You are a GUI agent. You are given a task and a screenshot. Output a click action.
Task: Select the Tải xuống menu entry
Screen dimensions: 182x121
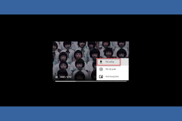113,62
